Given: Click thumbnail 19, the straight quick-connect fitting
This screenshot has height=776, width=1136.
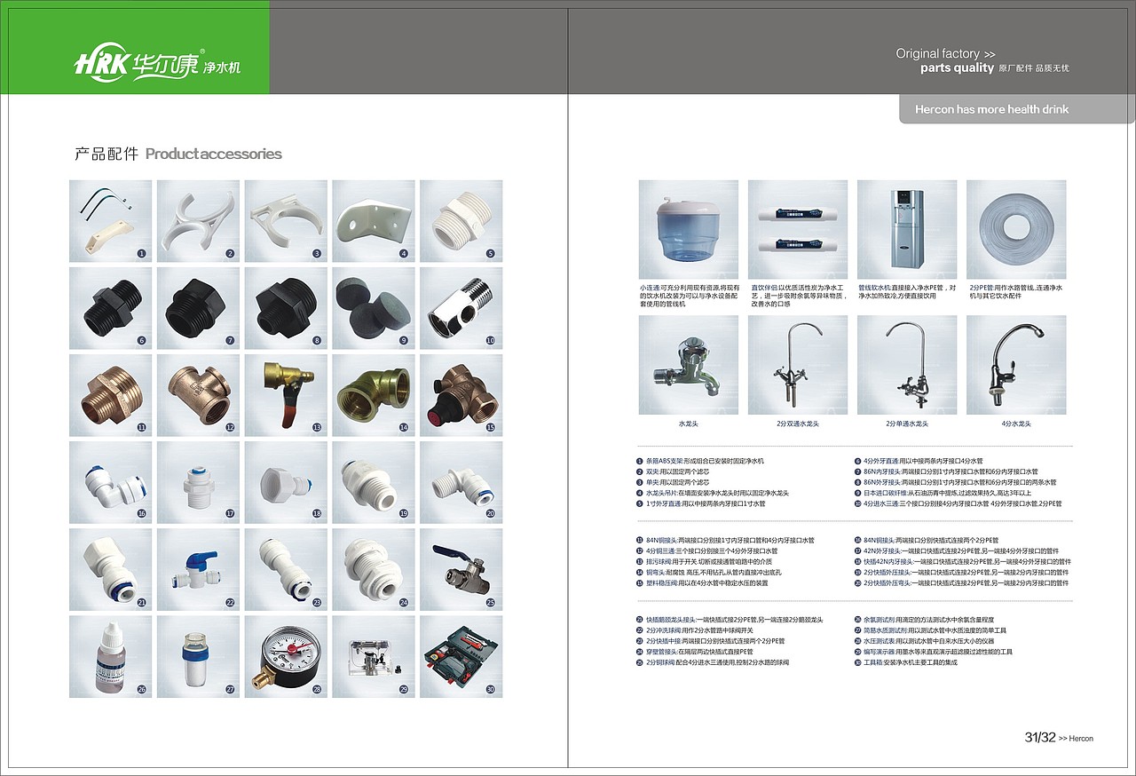Looking at the screenshot, I should (x=374, y=482).
